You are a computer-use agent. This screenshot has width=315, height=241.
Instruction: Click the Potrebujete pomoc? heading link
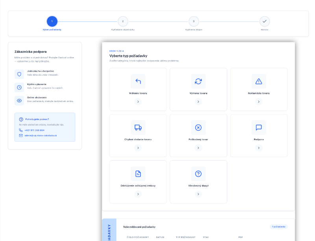coord(37,119)
